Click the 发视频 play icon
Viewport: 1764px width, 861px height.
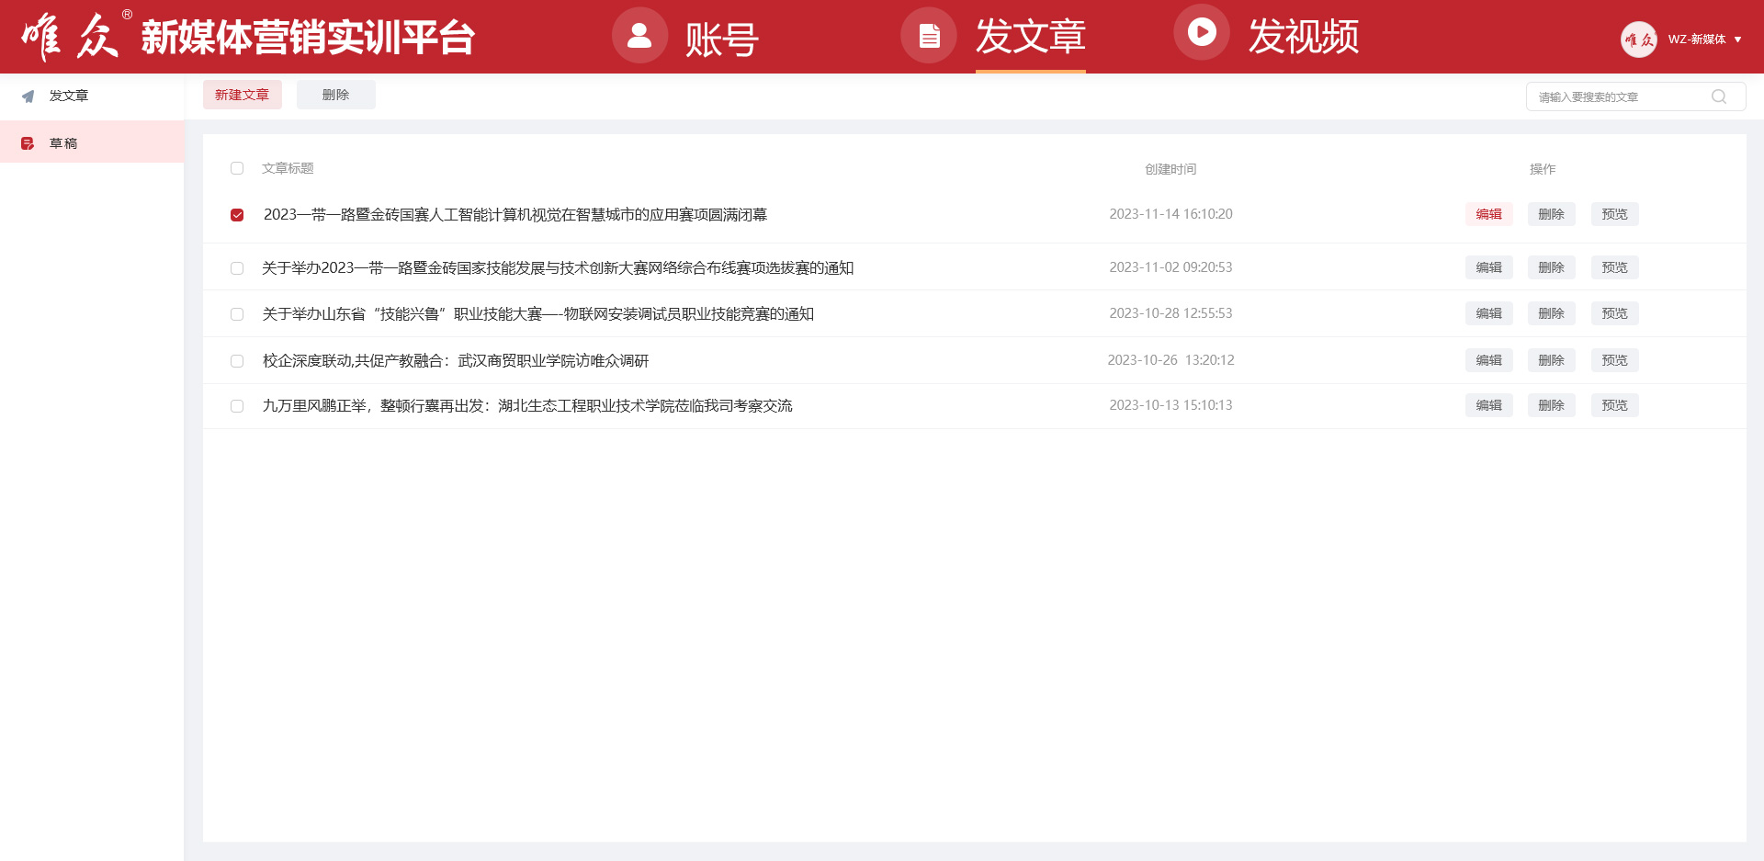pos(1202,33)
